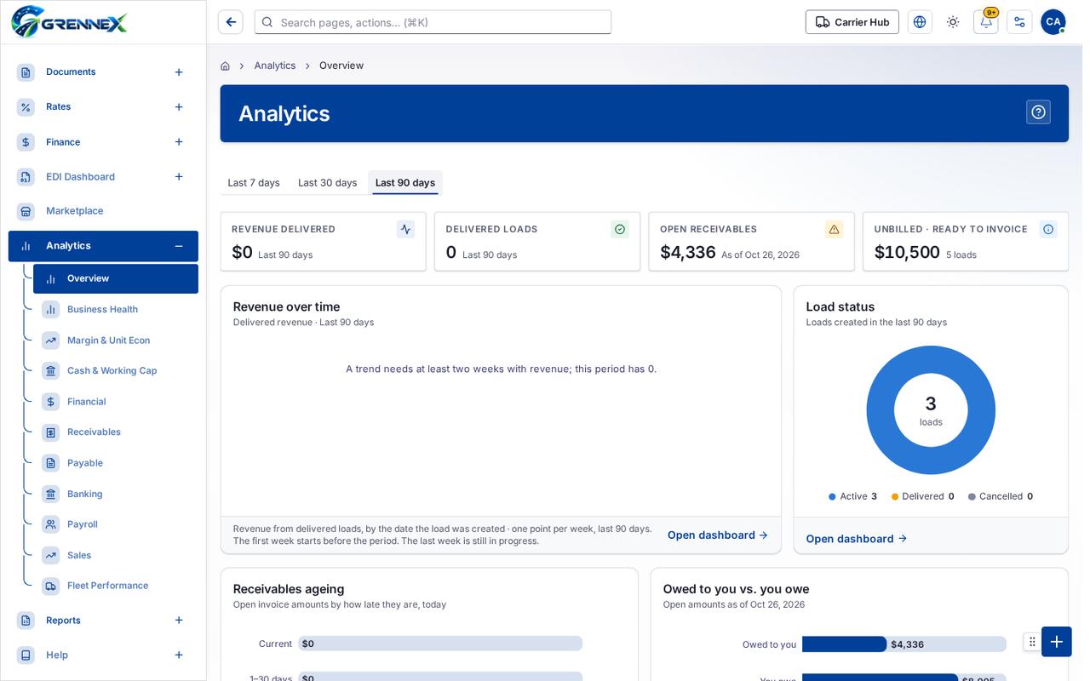Open dashboard link under Revenue over time
The height and width of the screenshot is (681, 1090).
(x=718, y=535)
